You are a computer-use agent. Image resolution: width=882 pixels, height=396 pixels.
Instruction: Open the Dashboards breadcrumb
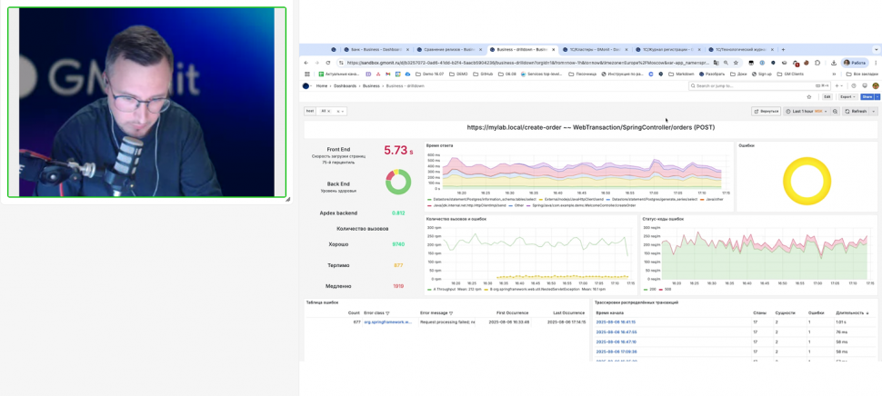point(345,86)
